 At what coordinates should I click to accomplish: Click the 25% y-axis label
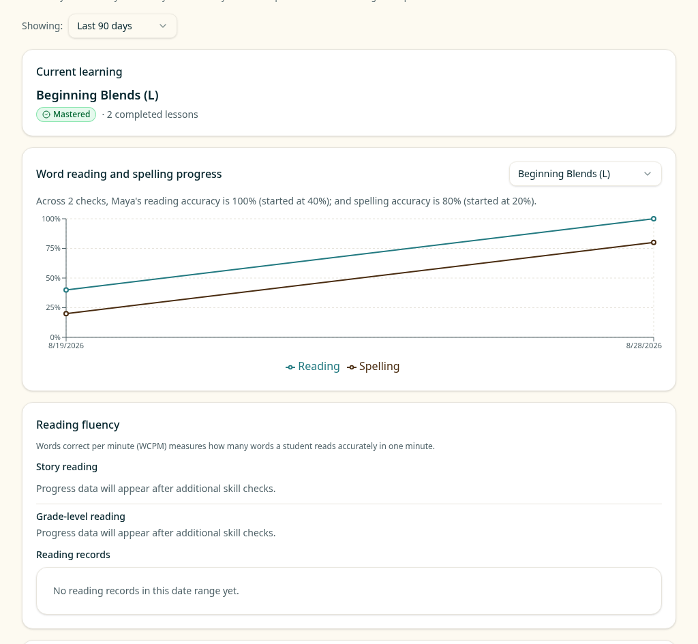pos(52,307)
